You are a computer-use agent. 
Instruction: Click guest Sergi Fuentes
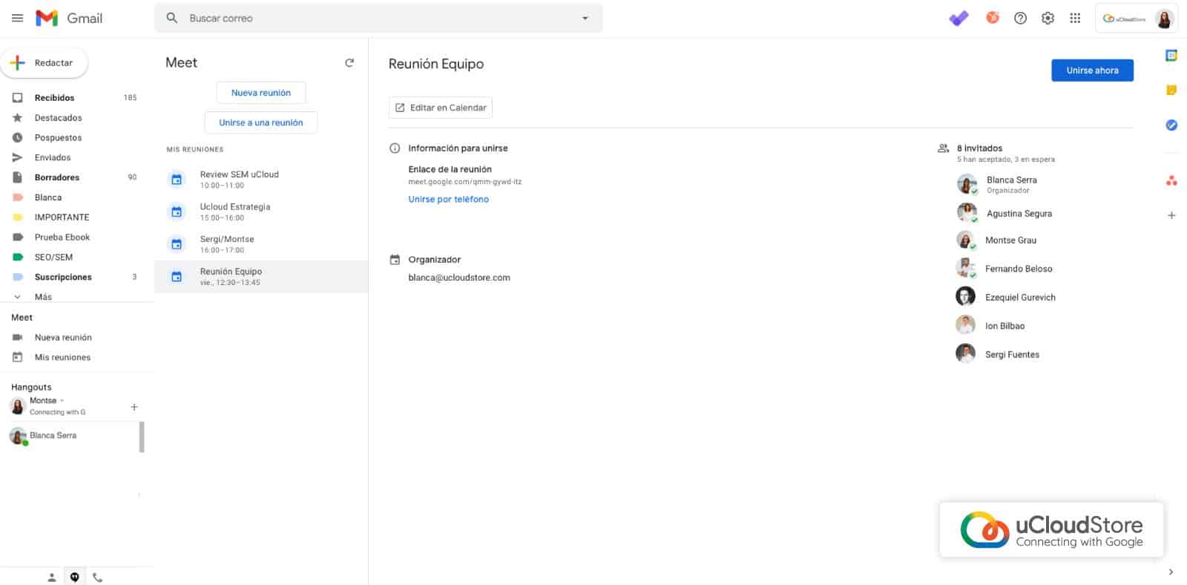tap(1012, 354)
